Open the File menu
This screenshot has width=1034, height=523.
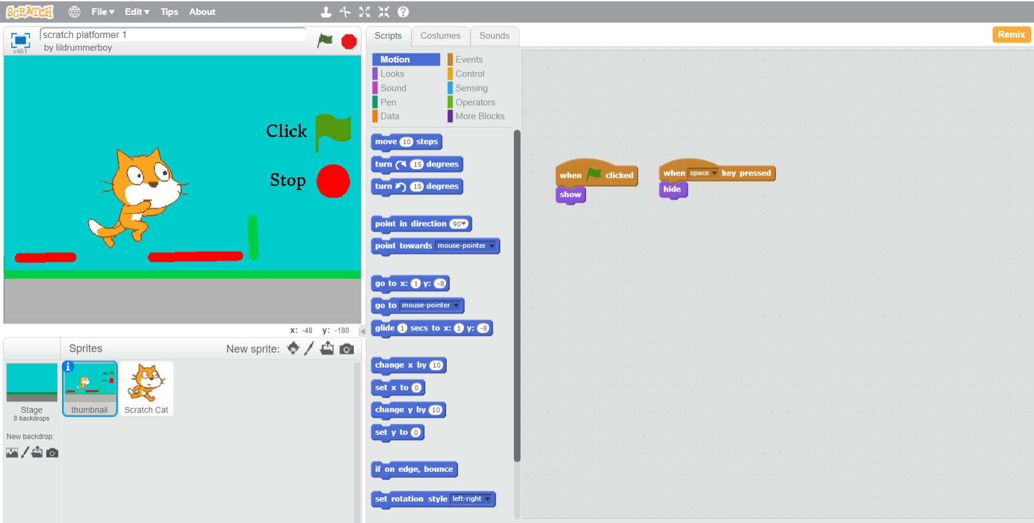tap(102, 12)
